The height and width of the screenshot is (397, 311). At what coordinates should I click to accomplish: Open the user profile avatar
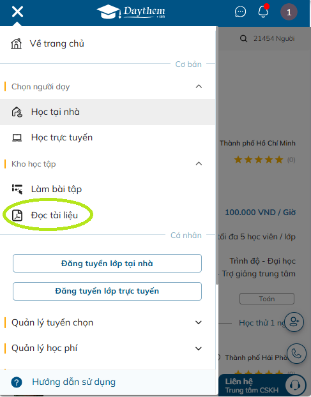(x=289, y=12)
